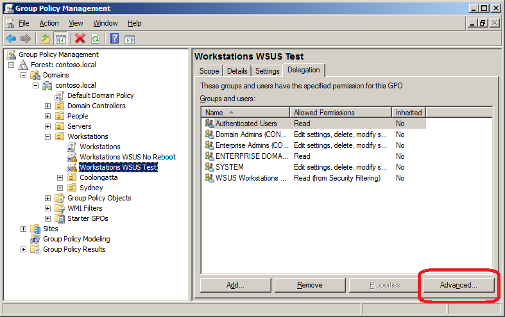Image resolution: width=505 pixels, height=317 pixels.
Task: Collapse the Workstations OU tree node
Action: coord(48,136)
